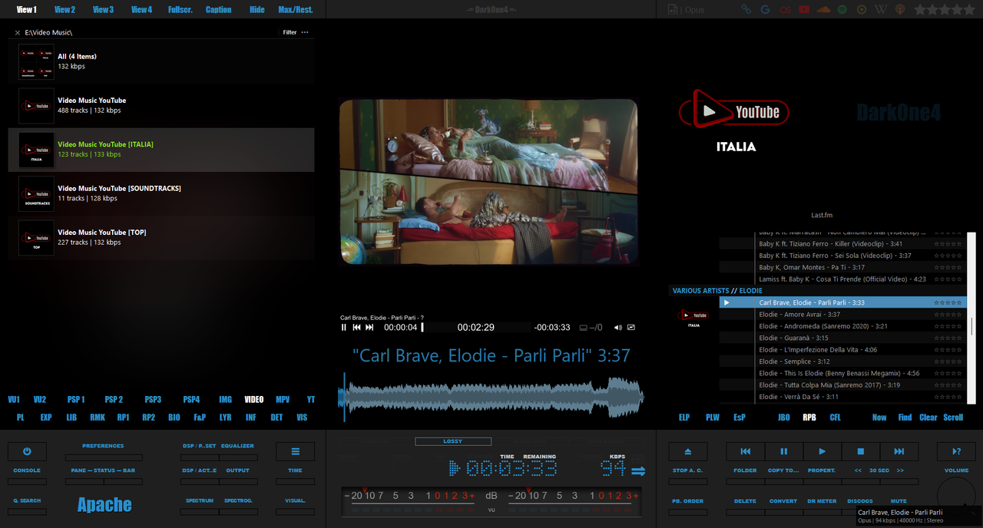Rate track with fifth star in top bar
983x528 pixels.
point(968,9)
